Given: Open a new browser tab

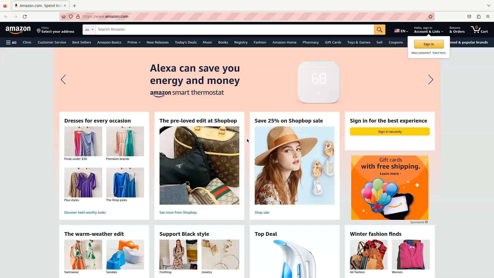Looking at the screenshot, I should [x=75, y=6].
